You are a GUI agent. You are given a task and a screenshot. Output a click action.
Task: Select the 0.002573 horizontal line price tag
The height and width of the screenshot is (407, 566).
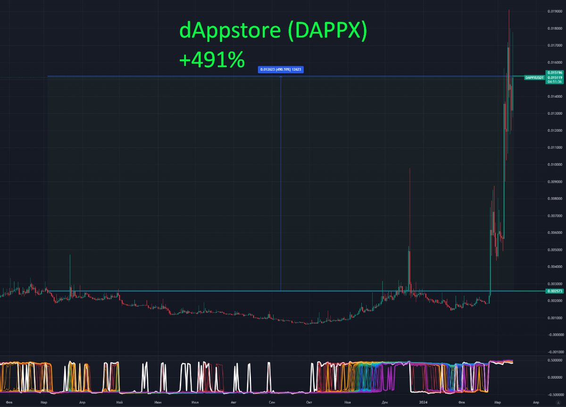click(554, 291)
